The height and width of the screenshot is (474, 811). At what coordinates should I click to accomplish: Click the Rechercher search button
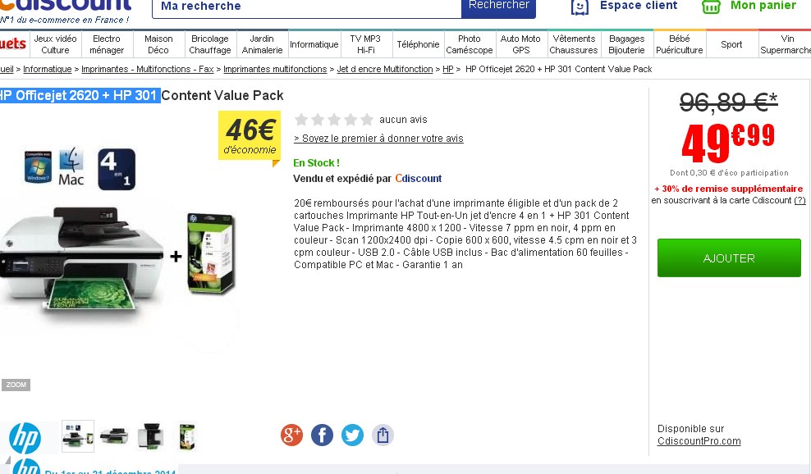pos(498,7)
